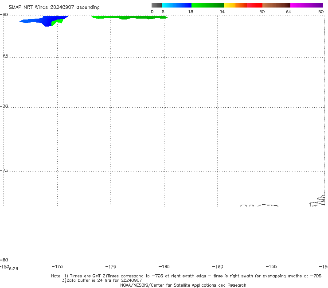The width and height of the screenshot is (328, 288).
Task: Click the longitude label '-180'
Action: (x=4, y=266)
